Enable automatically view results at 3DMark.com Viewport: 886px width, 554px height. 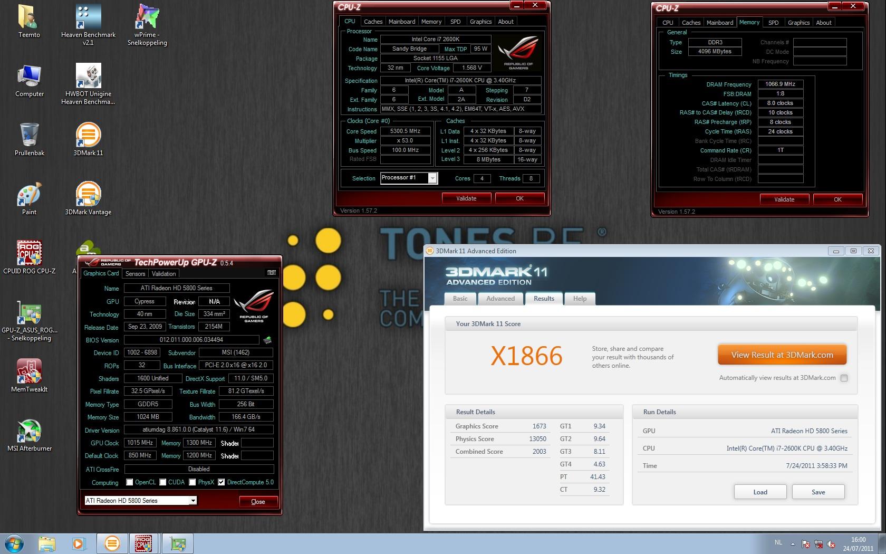[844, 378]
